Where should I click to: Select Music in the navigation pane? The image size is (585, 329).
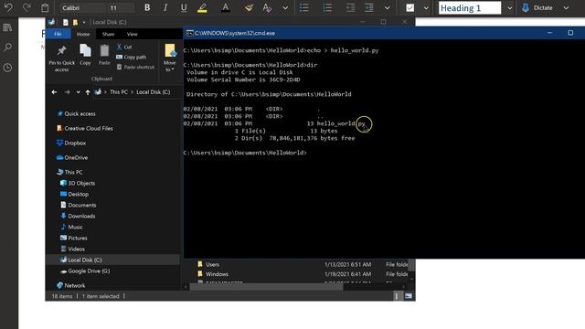(71, 227)
